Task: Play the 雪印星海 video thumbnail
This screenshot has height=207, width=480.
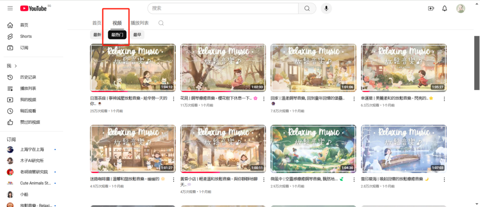Action: [x=404, y=148]
